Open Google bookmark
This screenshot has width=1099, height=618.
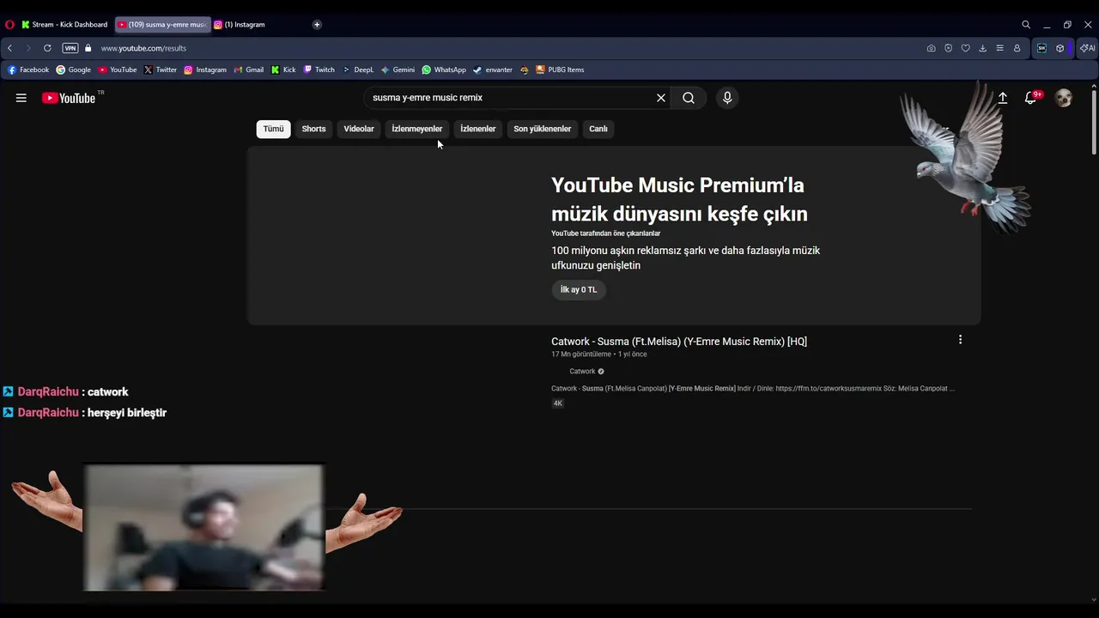point(73,70)
